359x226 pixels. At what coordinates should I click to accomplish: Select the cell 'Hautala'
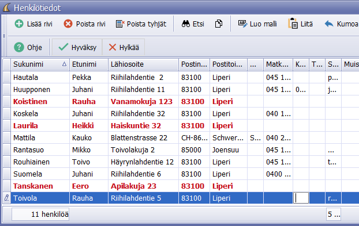pyautogui.click(x=40, y=77)
